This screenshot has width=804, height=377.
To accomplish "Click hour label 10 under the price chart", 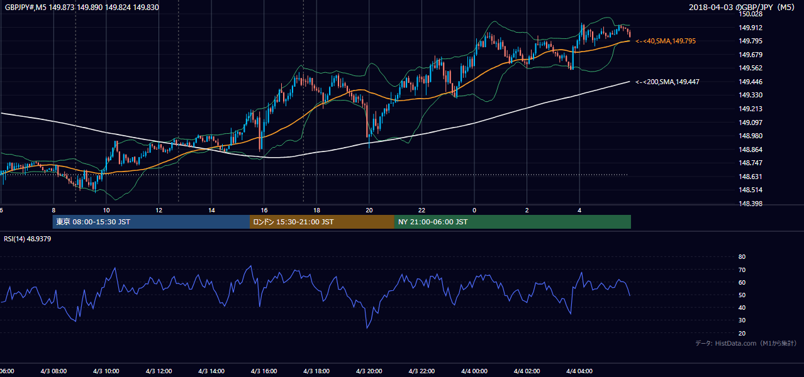I will coord(106,210).
